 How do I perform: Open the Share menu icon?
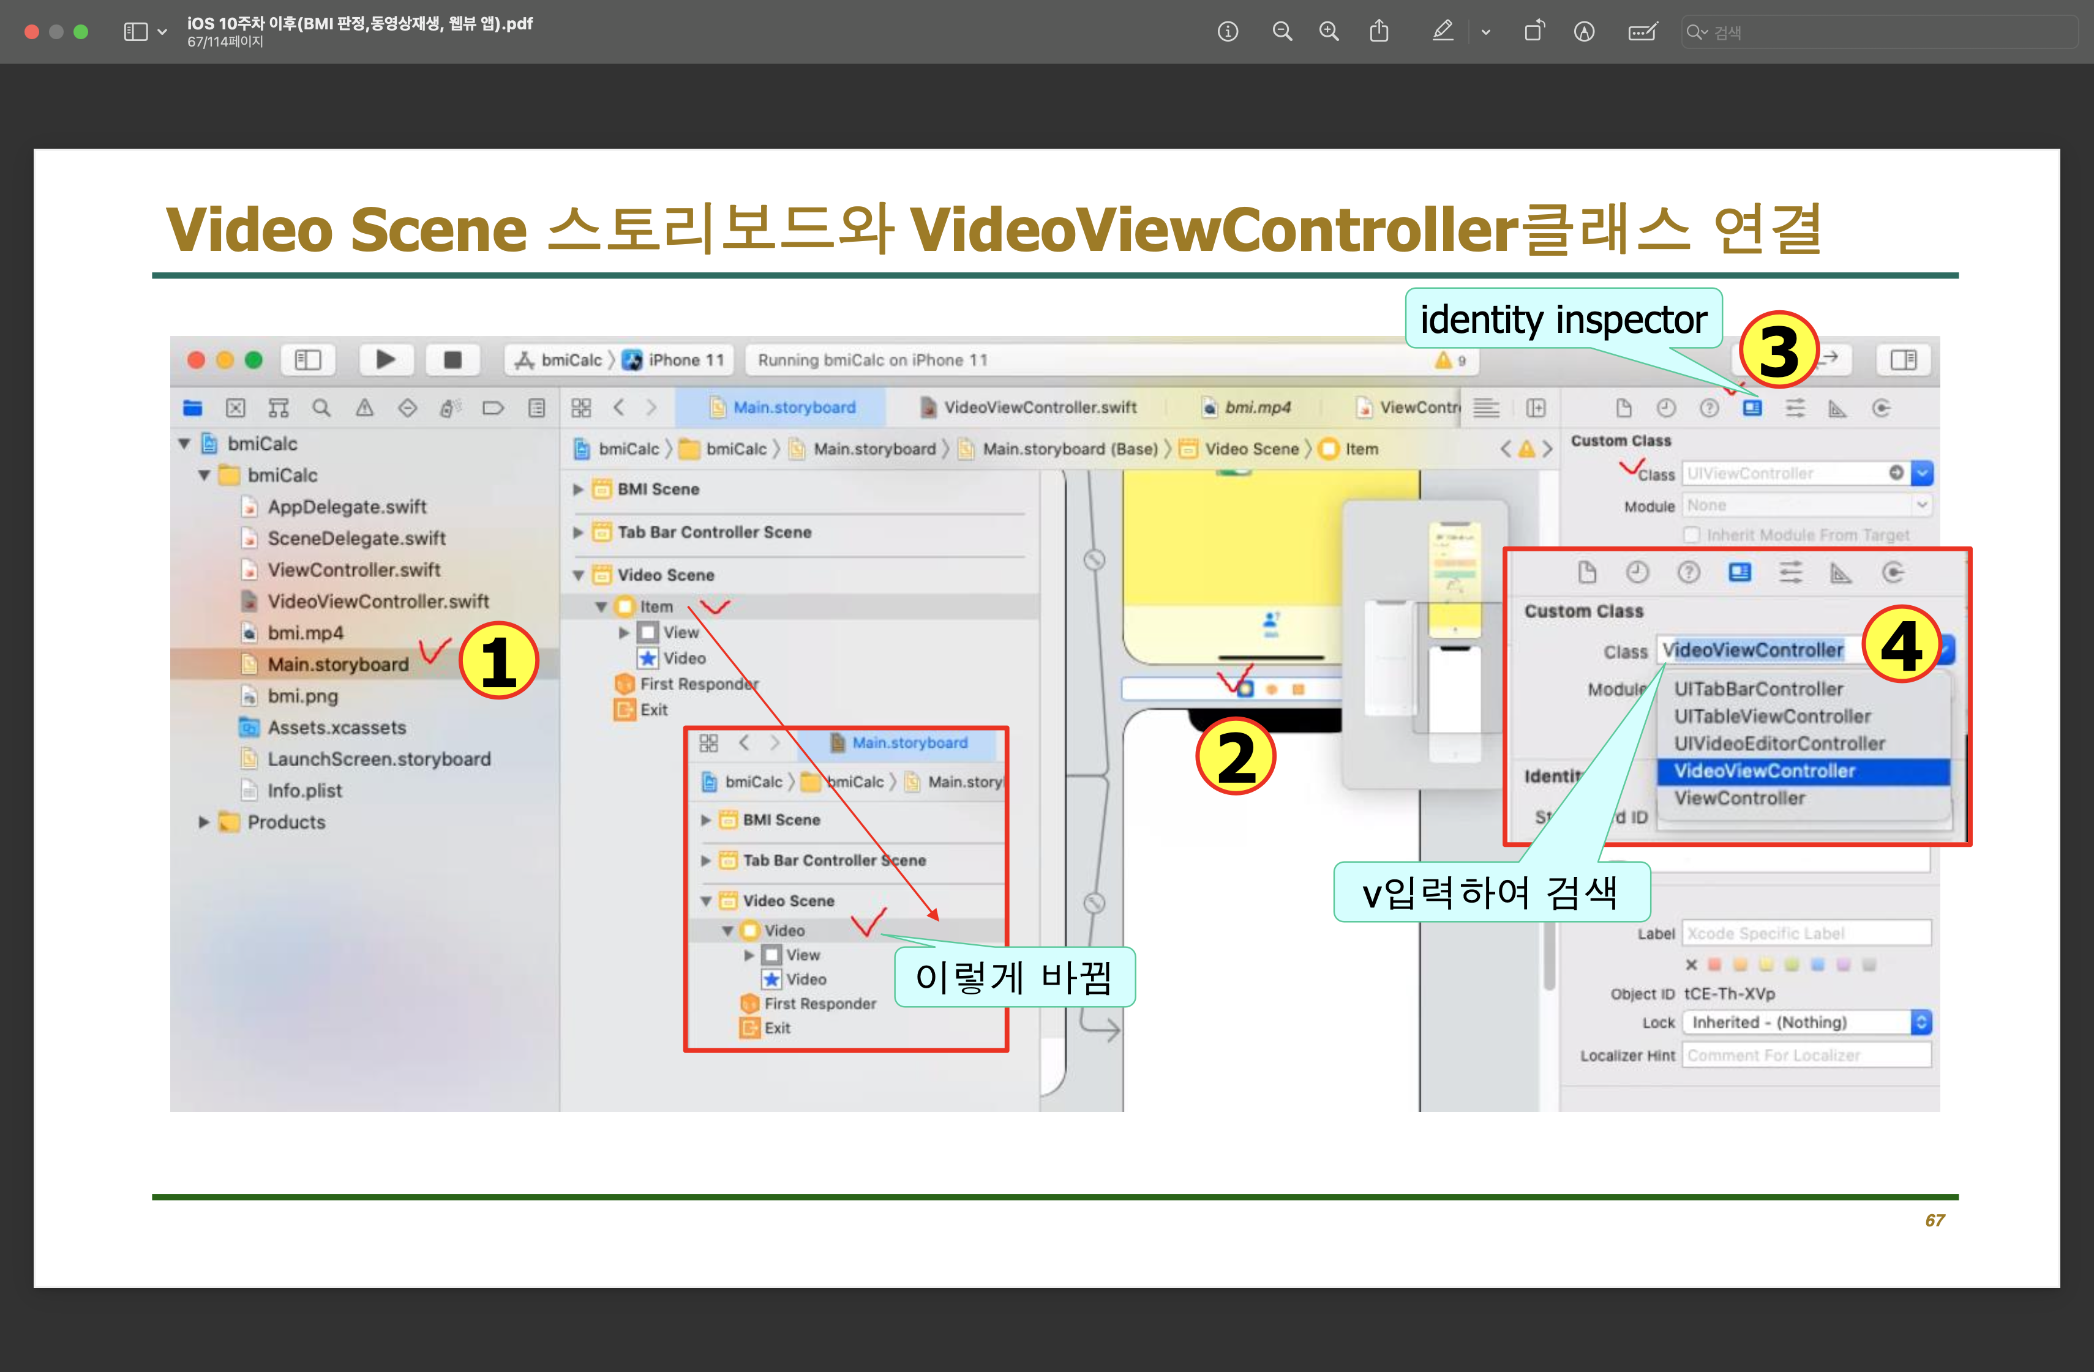pos(1379,32)
